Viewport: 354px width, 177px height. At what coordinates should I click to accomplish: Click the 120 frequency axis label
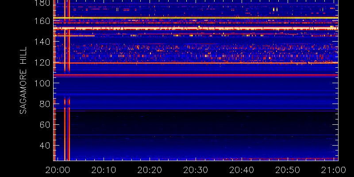(x=42, y=62)
